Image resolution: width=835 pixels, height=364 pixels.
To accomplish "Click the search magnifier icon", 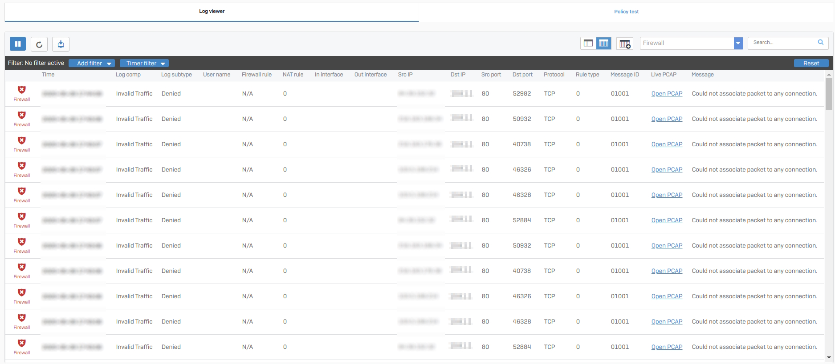I will pyautogui.click(x=820, y=43).
